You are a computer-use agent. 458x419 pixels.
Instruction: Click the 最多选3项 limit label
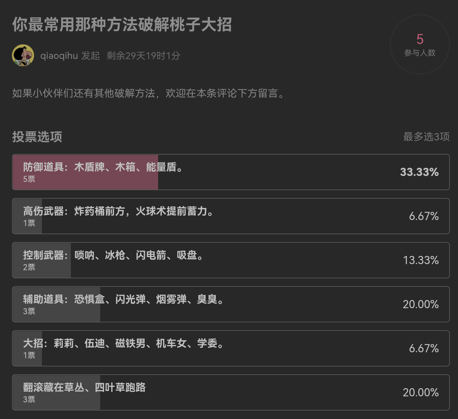tap(427, 137)
